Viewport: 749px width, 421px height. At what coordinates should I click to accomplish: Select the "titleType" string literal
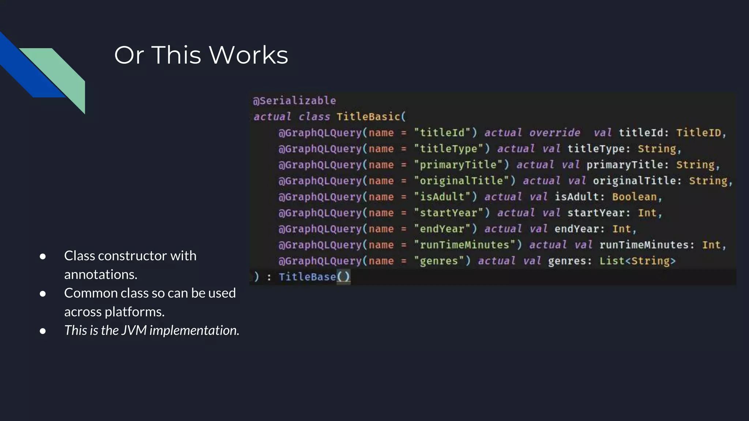click(449, 148)
